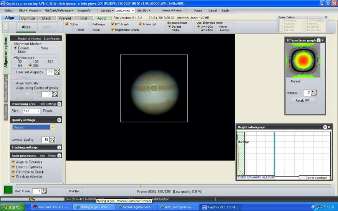Collapse Processing area section expander

pyautogui.click(x=59, y=104)
